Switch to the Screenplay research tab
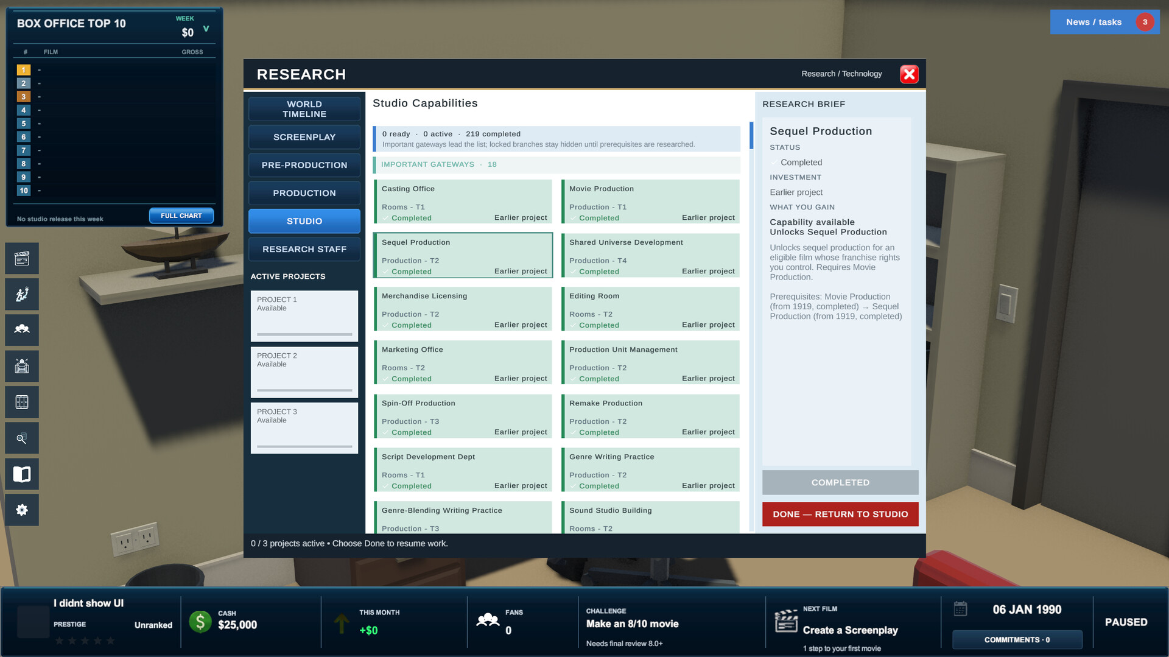This screenshot has width=1169, height=657. [x=304, y=137]
